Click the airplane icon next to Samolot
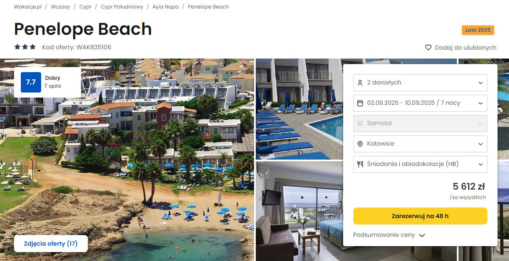 (x=360, y=123)
